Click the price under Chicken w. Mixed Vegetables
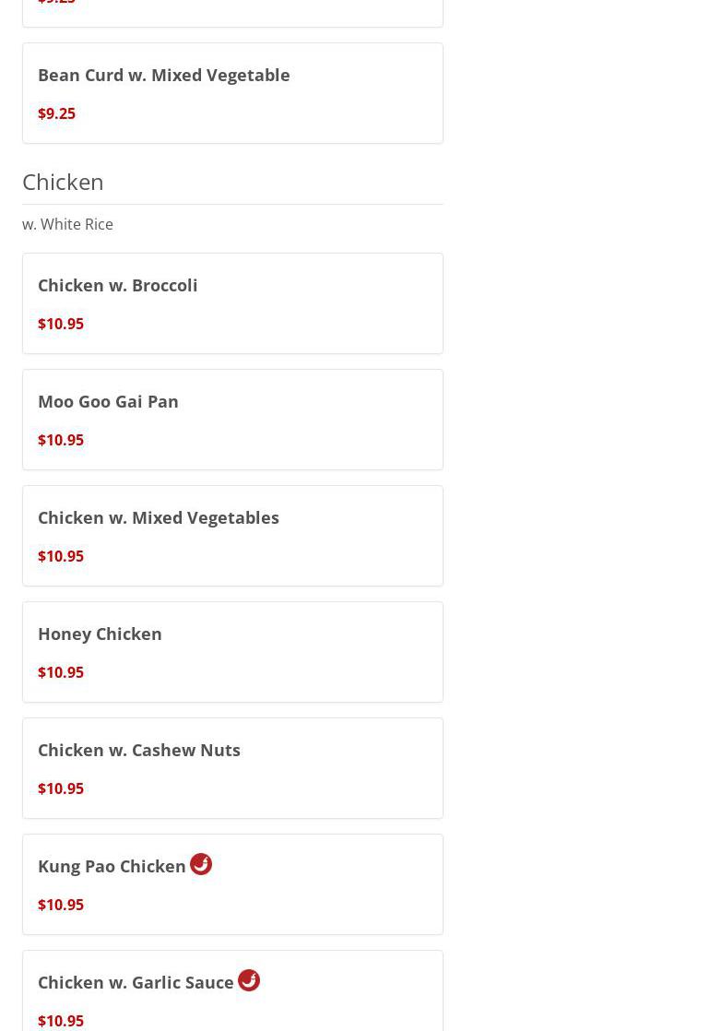Image resolution: width=710 pixels, height=1031 pixels. [61, 556]
